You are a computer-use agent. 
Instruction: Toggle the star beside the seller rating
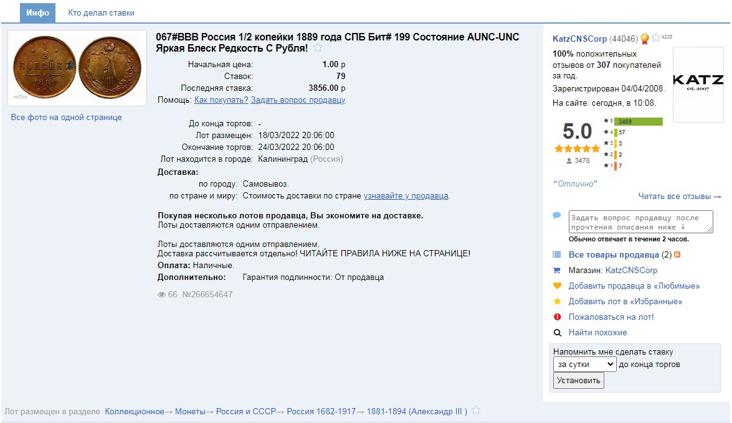coord(656,38)
